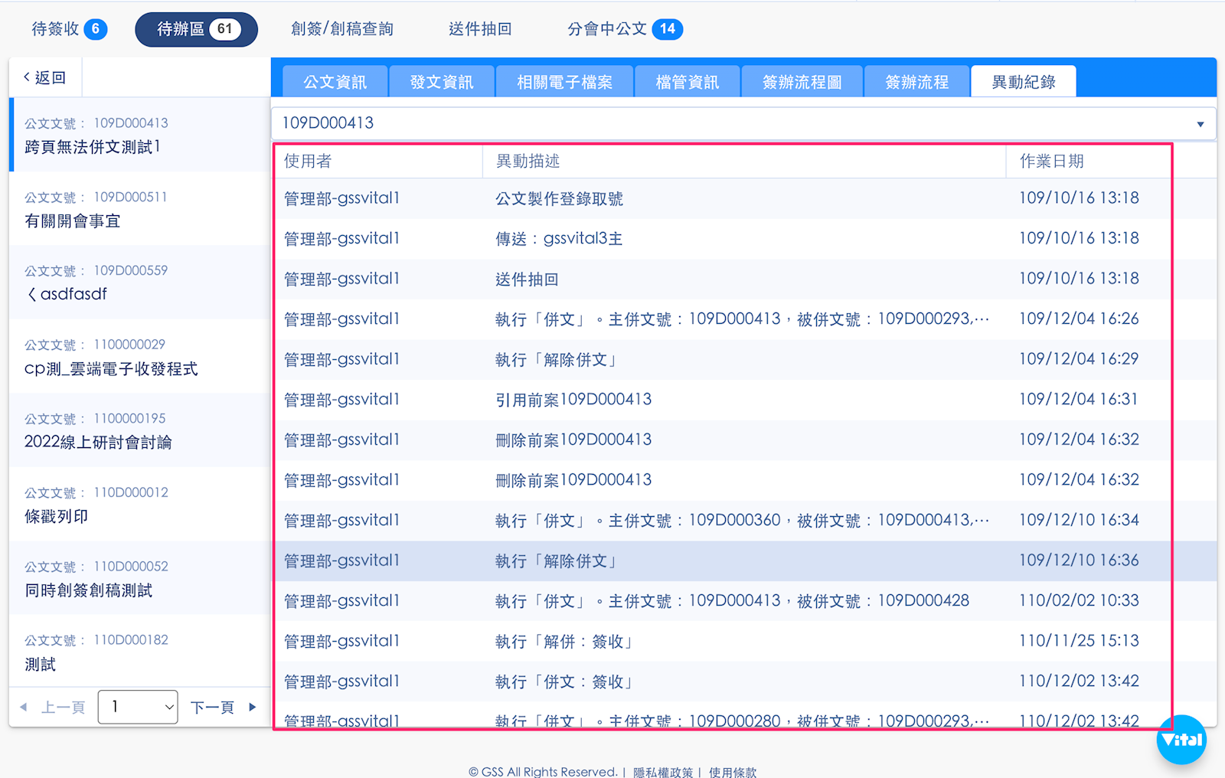Click the 分會中公文 count badge 14

[x=668, y=29]
